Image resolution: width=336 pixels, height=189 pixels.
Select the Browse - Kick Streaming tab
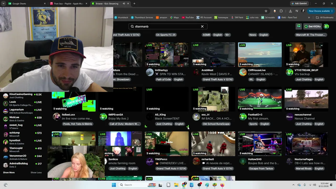(x=111, y=4)
